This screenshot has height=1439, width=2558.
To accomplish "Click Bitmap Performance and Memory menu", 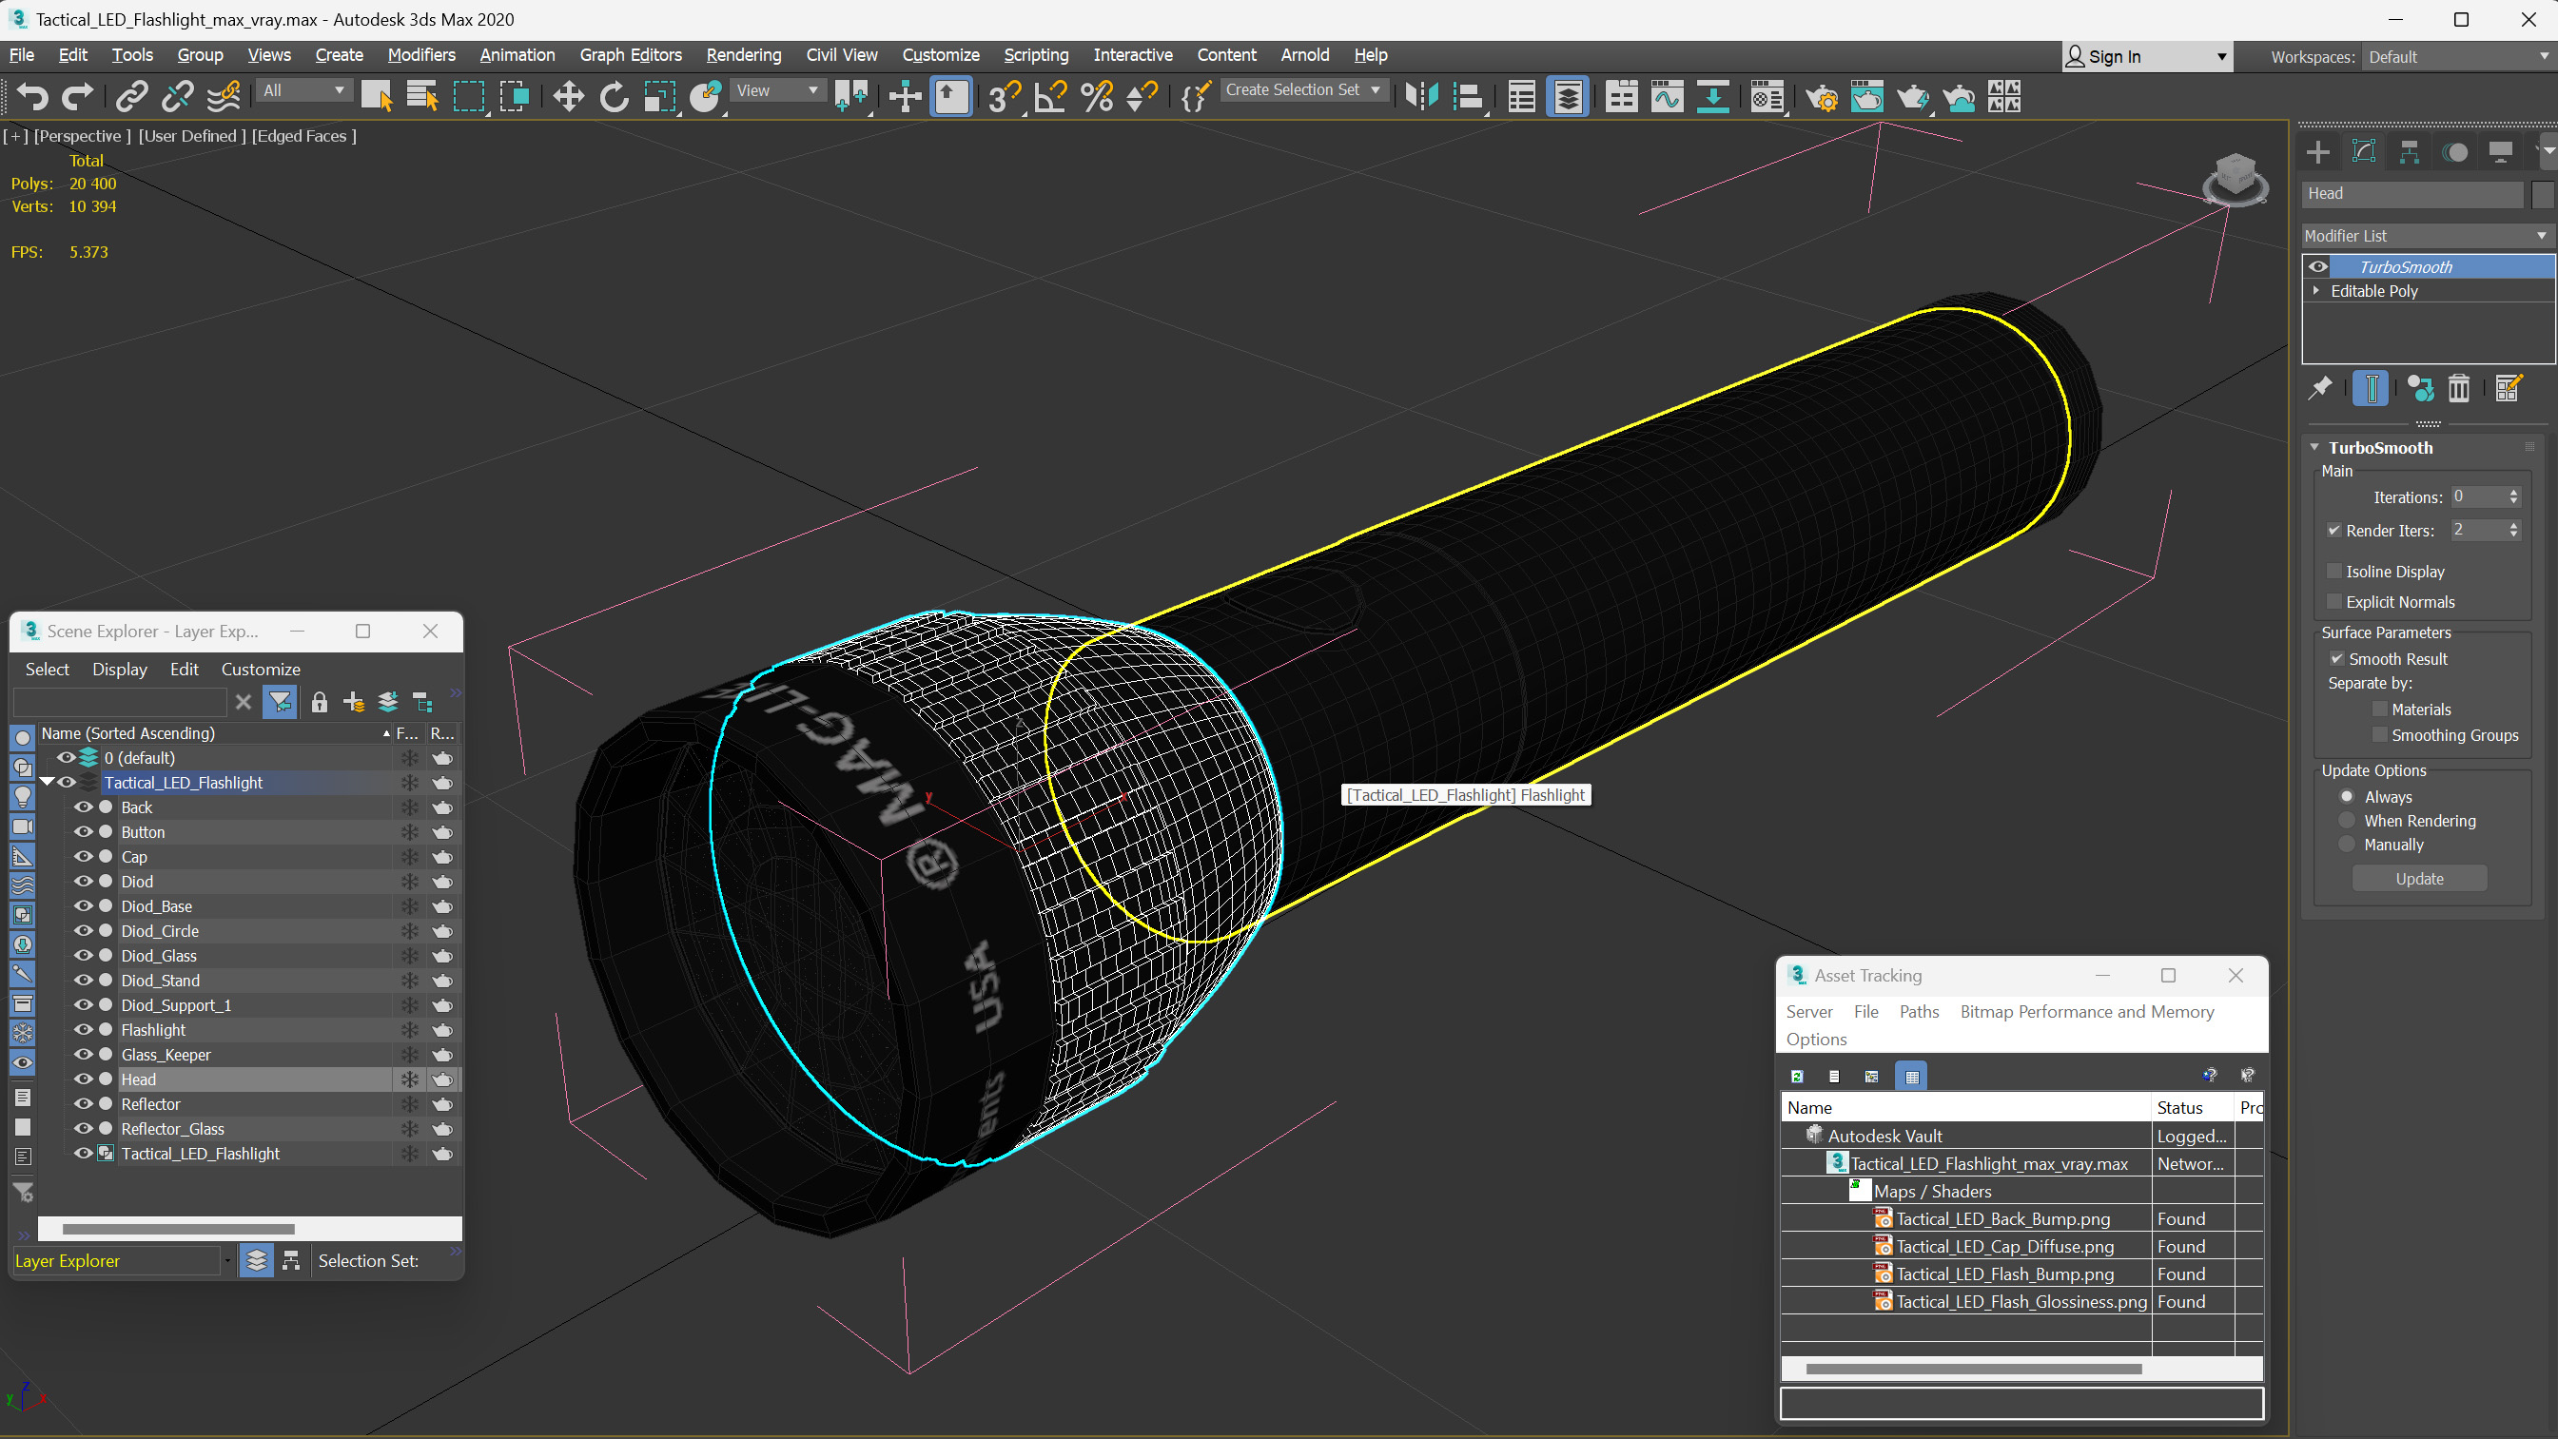I will pyautogui.click(x=2086, y=1011).
